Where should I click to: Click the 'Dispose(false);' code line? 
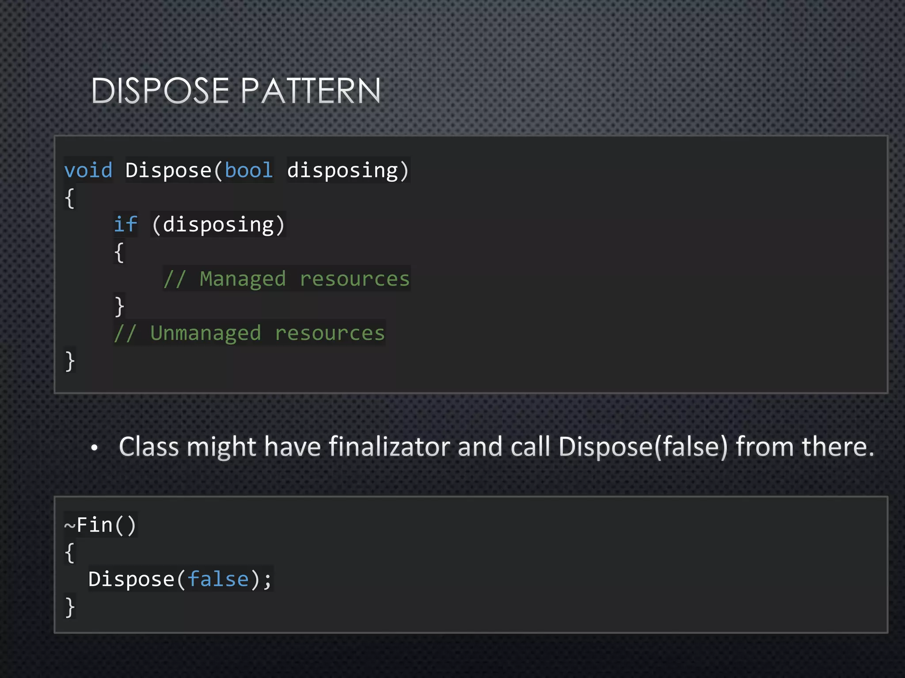pyautogui.click(x=180, y=579)
